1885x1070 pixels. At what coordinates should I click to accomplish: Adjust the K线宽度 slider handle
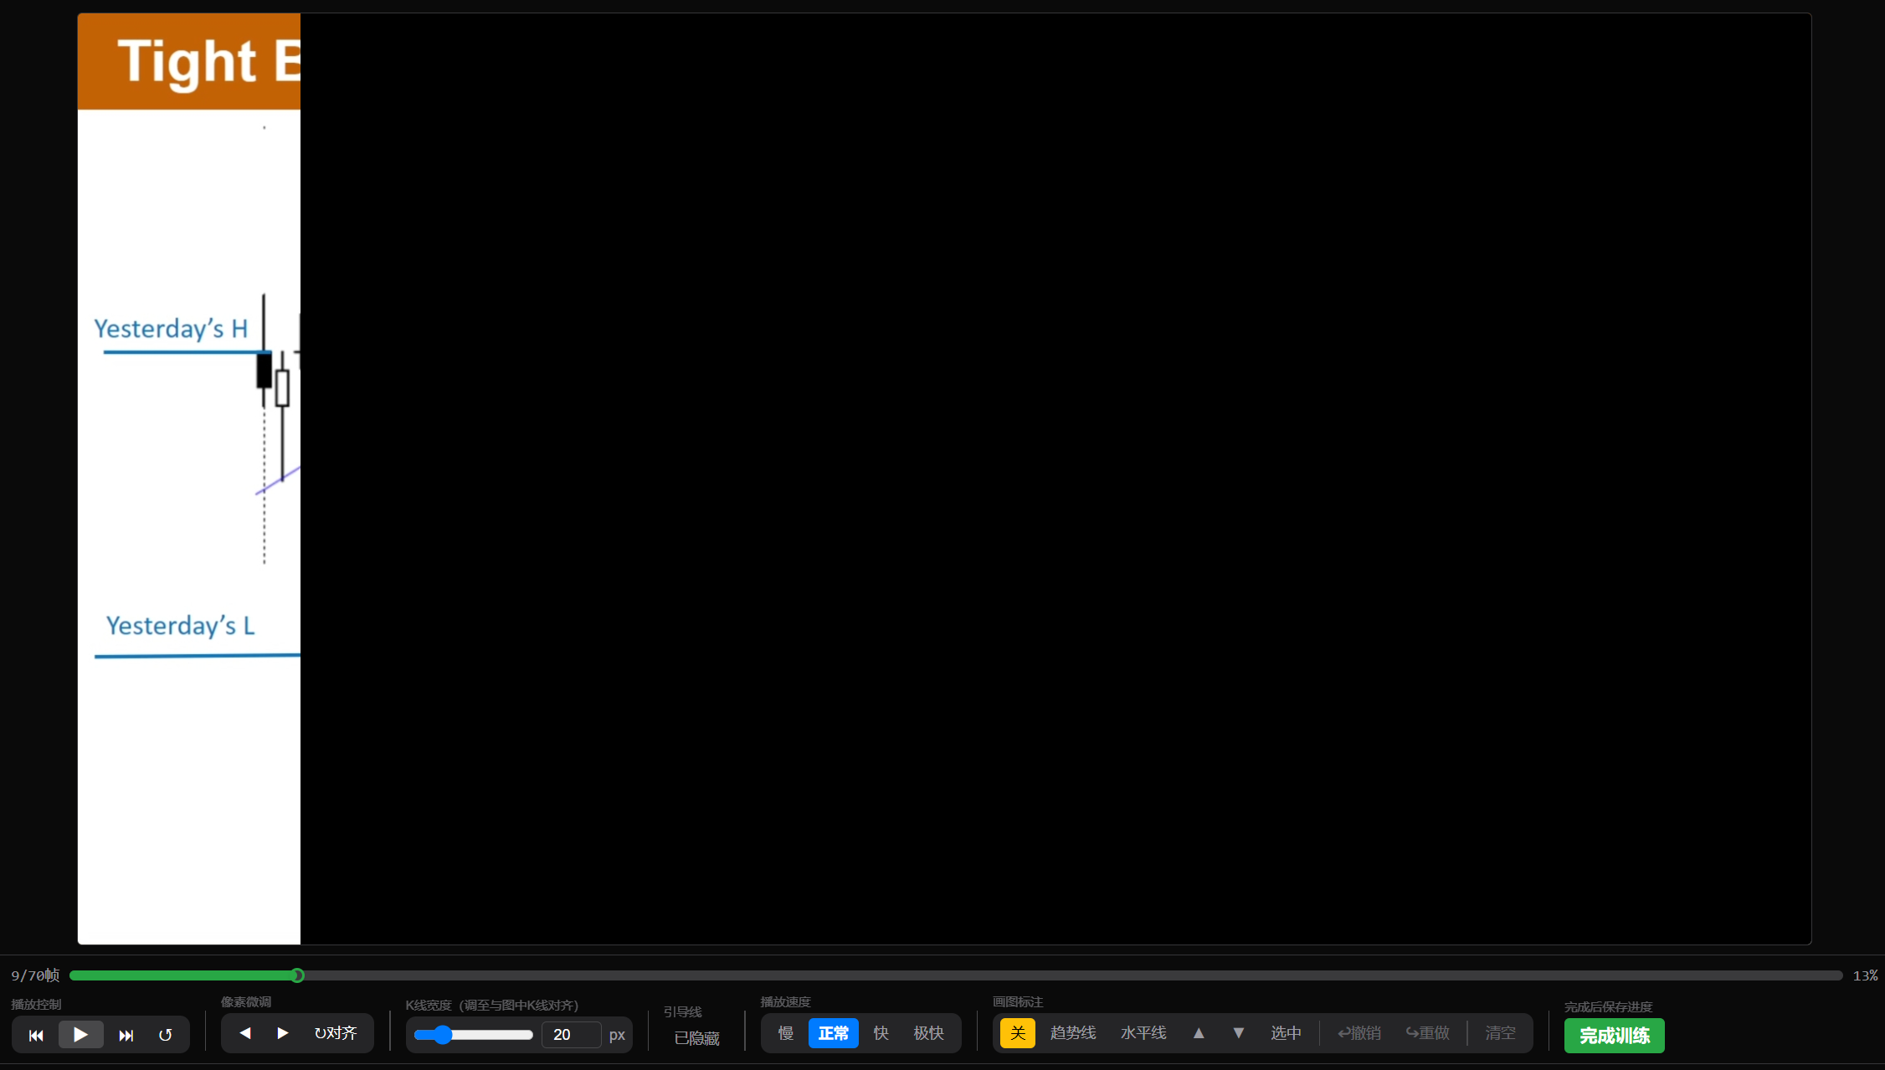click(x=443, y=1035)
